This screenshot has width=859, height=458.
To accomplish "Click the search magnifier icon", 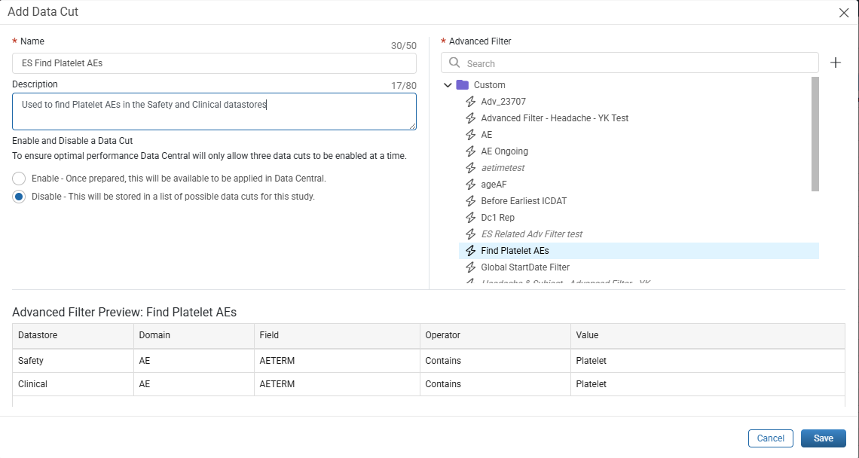I will pos(454,63).
